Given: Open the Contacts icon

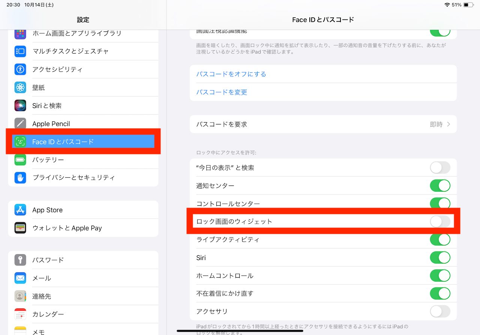Looking at the screenshot, I should pyautogui.click(x=20, y=296).
